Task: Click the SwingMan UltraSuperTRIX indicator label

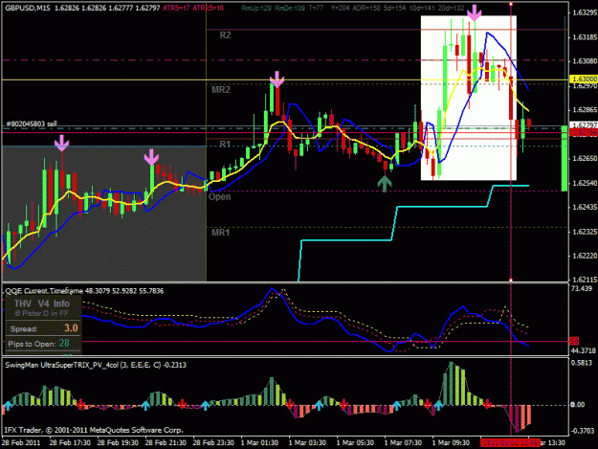Action: [96, 365]
